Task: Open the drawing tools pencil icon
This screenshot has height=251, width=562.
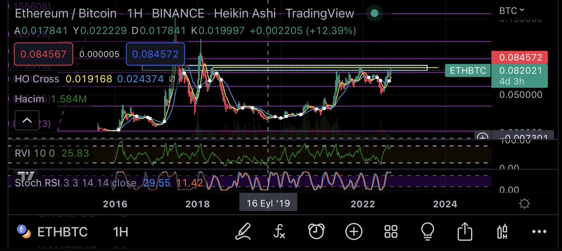Action: 244,231
